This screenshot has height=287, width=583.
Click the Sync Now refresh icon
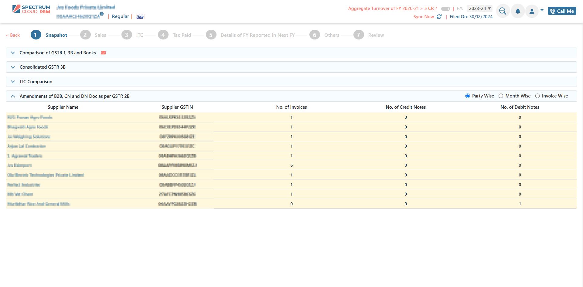tap(439, 17)
